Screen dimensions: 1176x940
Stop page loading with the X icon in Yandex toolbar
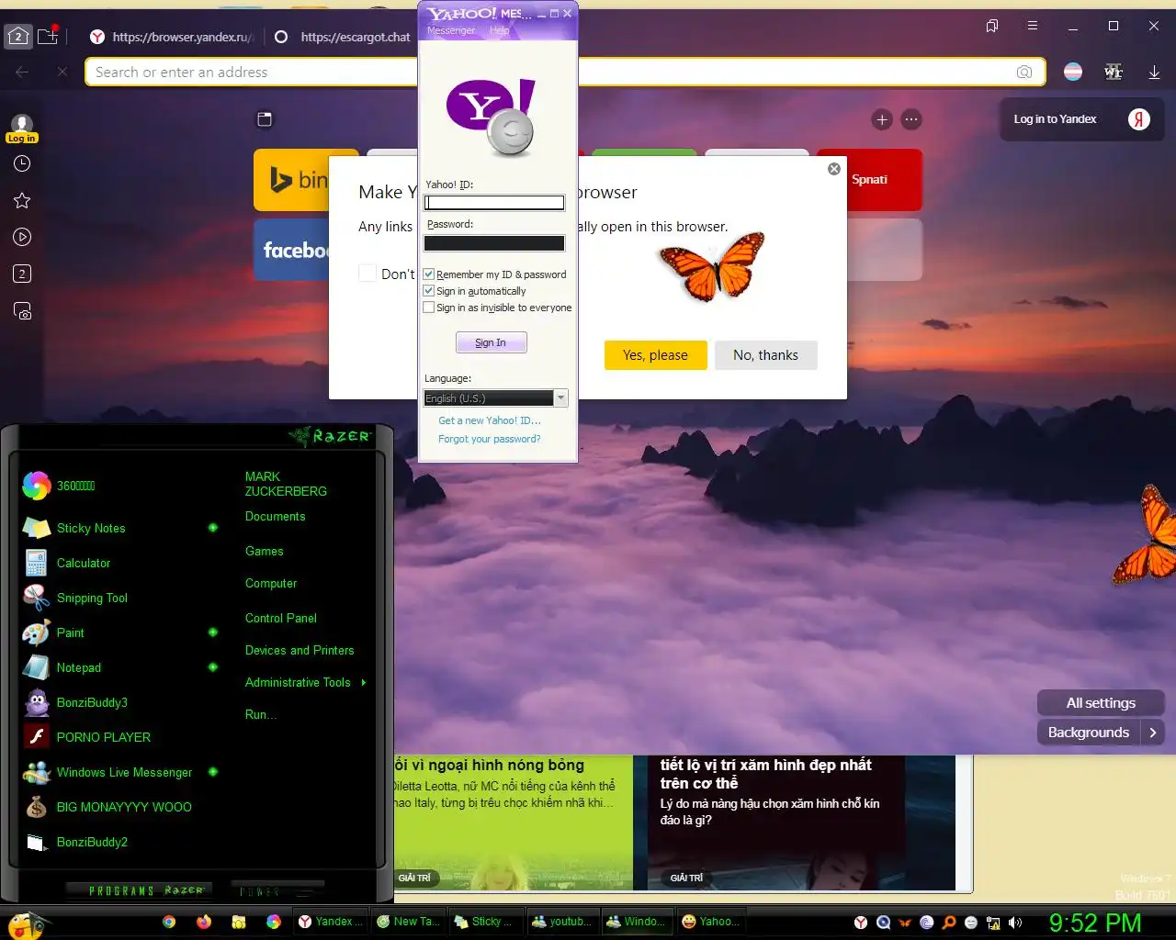pyautogui.click(x=62, y=72)
